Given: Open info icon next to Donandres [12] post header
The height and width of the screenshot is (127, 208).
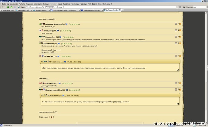Looking at the screenshot, I should pos(60,37).
